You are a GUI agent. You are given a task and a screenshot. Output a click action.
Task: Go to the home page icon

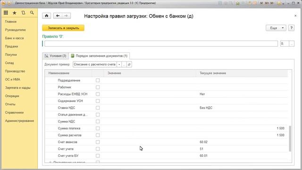(47, 16)
